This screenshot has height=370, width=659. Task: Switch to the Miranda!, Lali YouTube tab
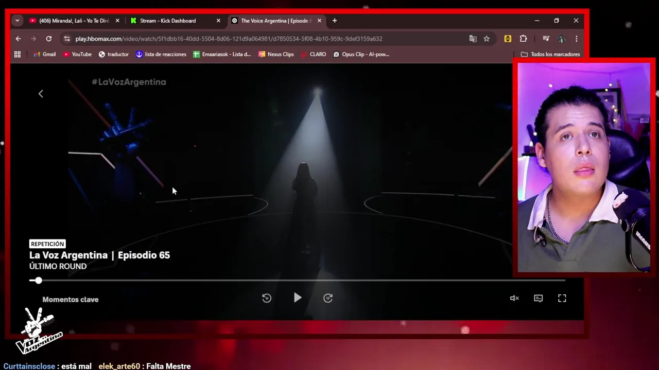pyautogui.click(x=75, y=21)
